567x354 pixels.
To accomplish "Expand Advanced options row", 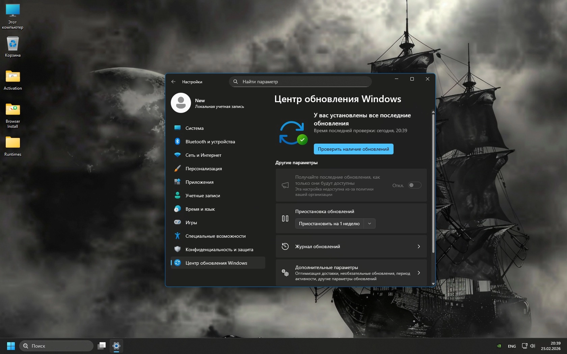I will coord(351,273).
